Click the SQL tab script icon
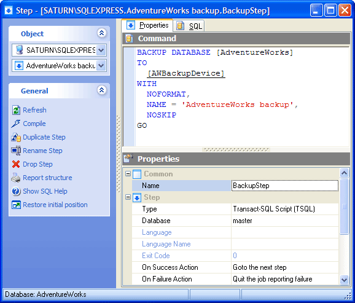 [x=181, y=26]
